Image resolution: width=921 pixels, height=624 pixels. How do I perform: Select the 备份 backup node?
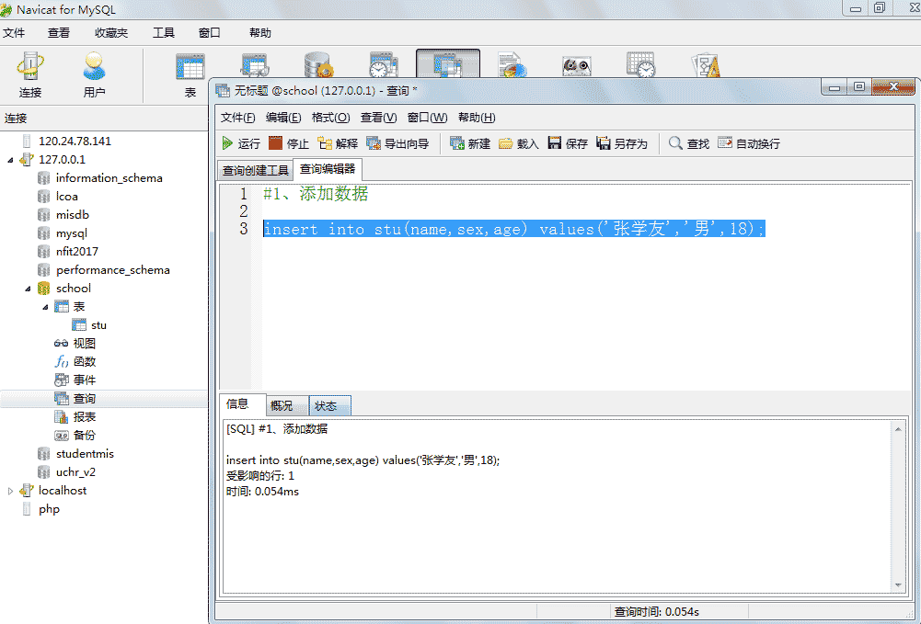(84, 436)
